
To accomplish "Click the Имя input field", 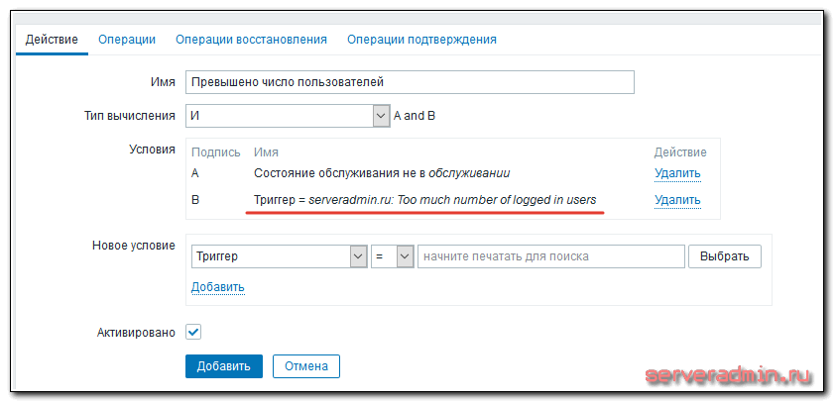I will [410, 82].
